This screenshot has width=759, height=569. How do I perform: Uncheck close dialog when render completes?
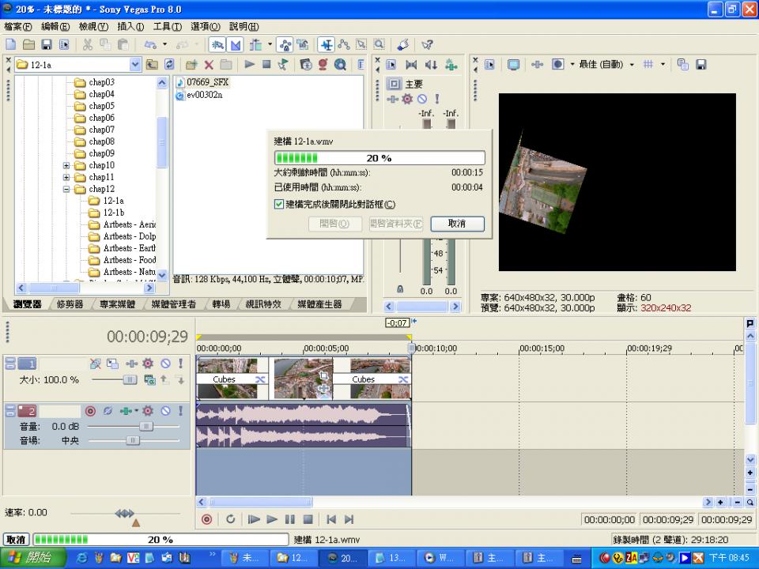(x=279, y=205)
